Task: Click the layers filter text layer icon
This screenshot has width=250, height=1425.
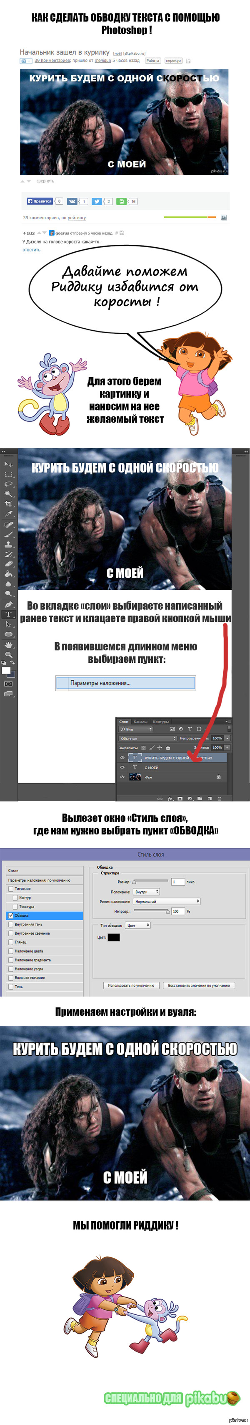Action: pos(190,728)
